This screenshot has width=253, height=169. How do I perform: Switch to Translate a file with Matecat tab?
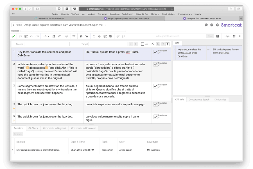(49, 19)
